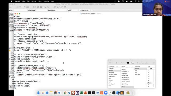This screenshot has height=96, width=171.
Task: Open the TextEdit menu
Action: [17, 1]
